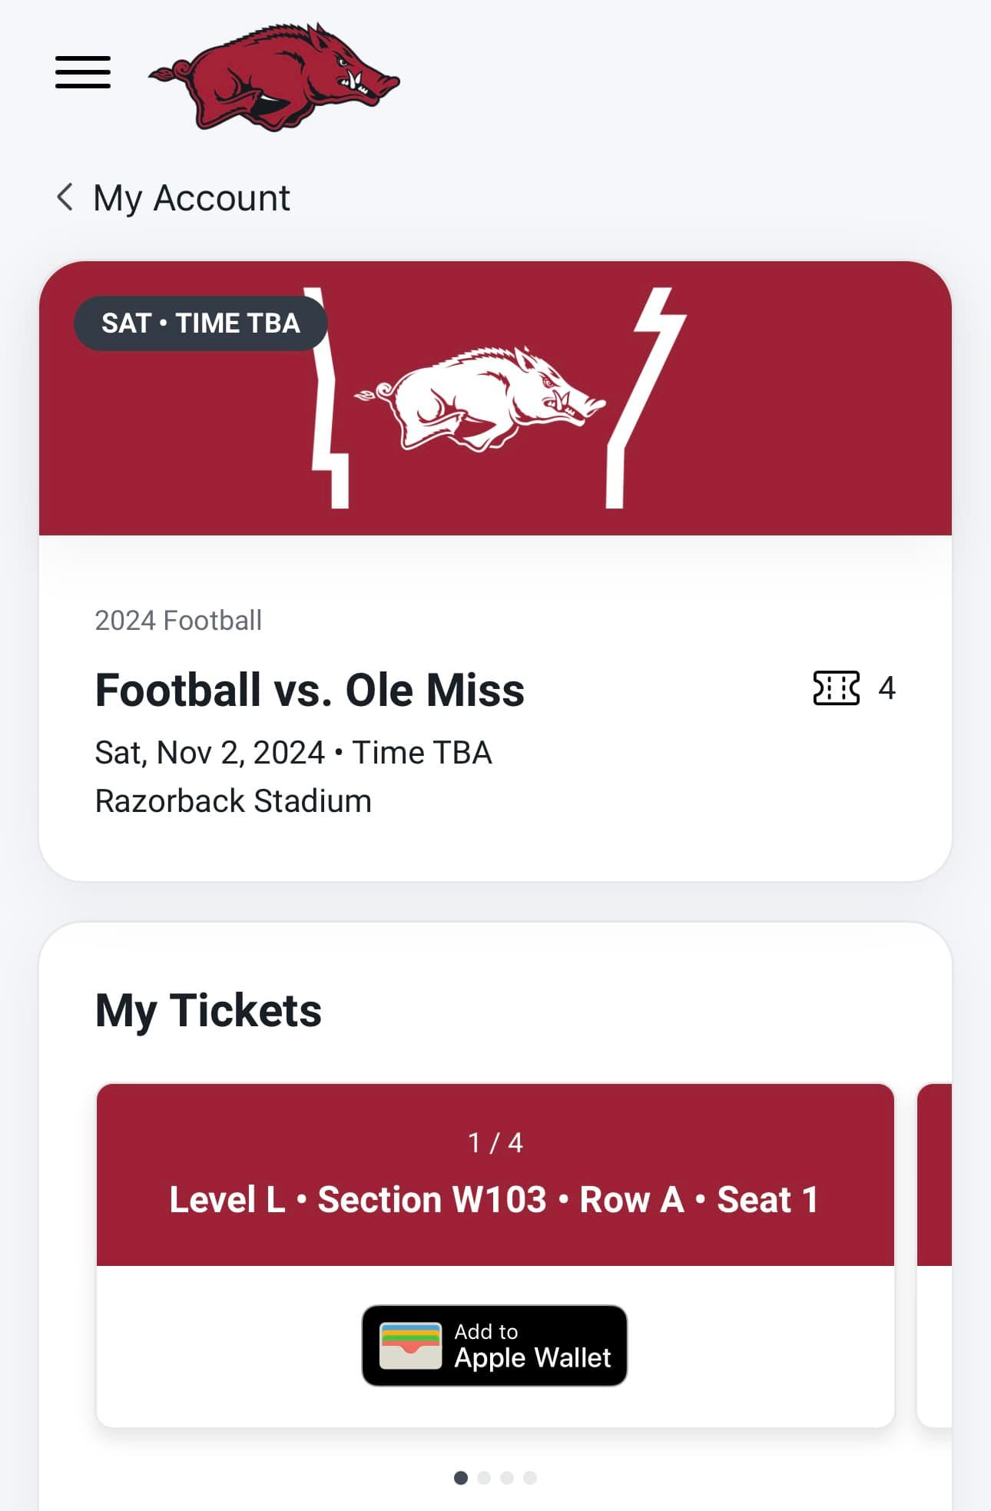Screen dimensions: 991x1511
Task: Tap the Sat, Nov 2, 2024 date line
Action: pyautogui.click(x=293, y=753)
